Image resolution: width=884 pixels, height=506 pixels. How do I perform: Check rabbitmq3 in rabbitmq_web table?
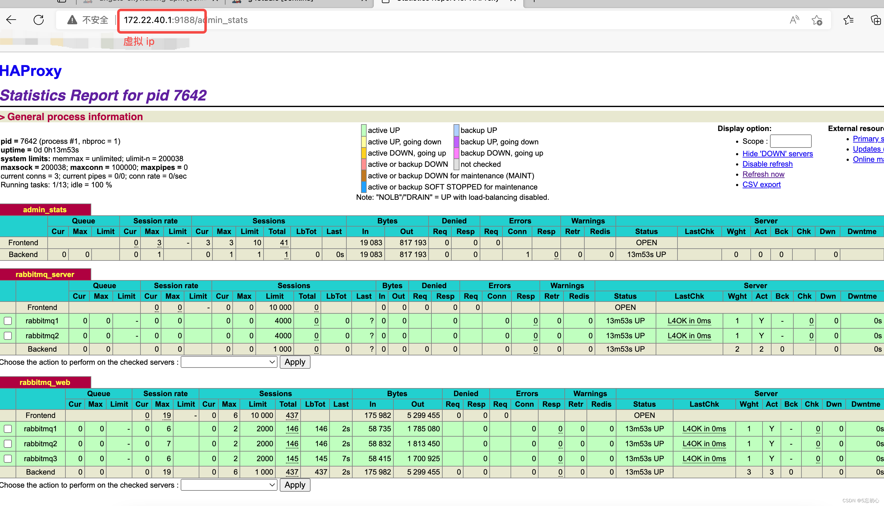(8, 458)
